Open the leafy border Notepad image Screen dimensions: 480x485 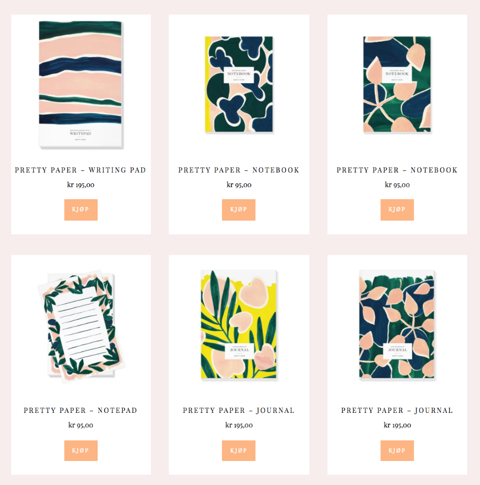[x=81, y=326]
